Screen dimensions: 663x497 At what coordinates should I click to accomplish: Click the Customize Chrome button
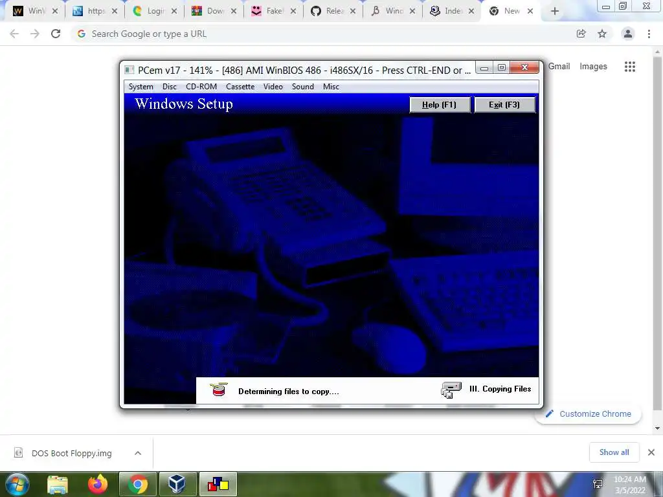click(x=589, y=414)
